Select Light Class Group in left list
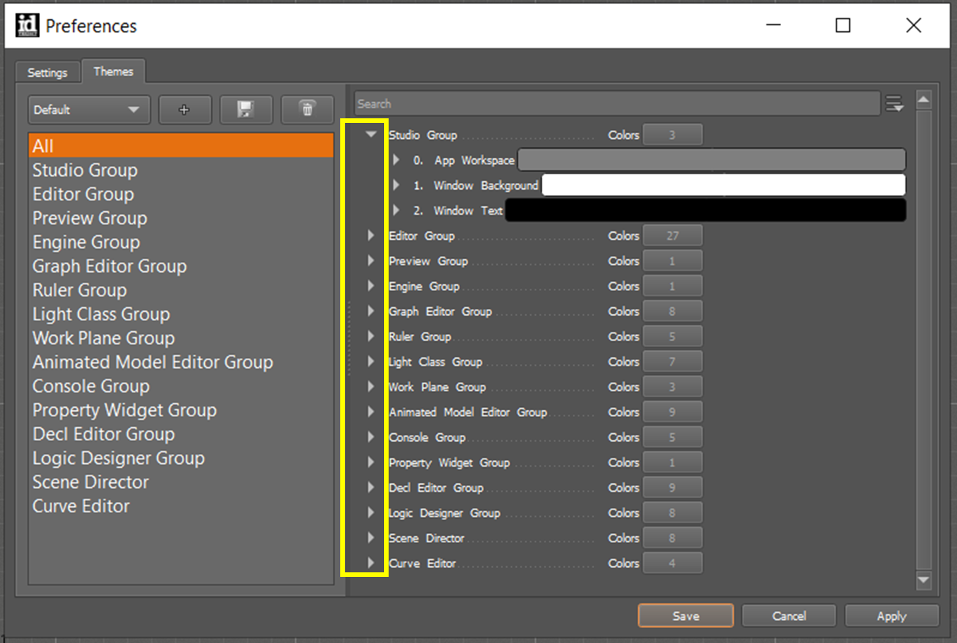 click(x=181, y=314)
